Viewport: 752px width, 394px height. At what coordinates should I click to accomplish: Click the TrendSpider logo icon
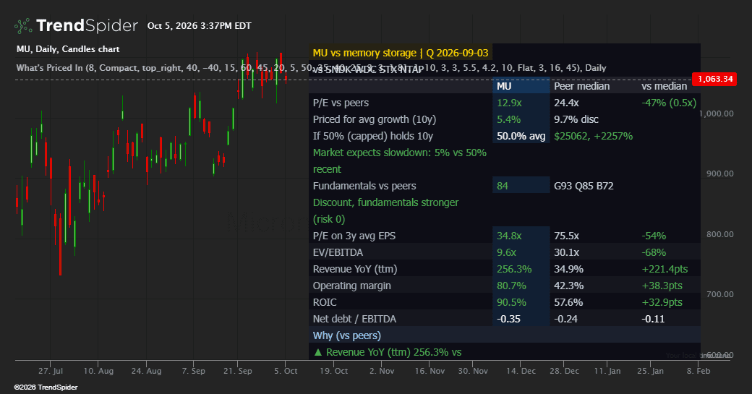[x=23, y=26]
